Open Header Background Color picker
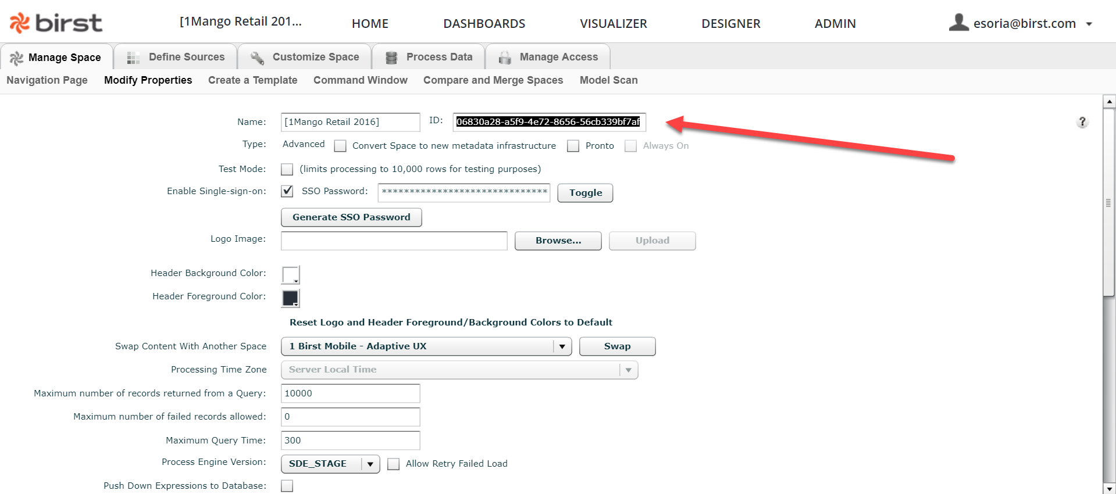The height and width of the screenshot is (494, 1116). 291,274
